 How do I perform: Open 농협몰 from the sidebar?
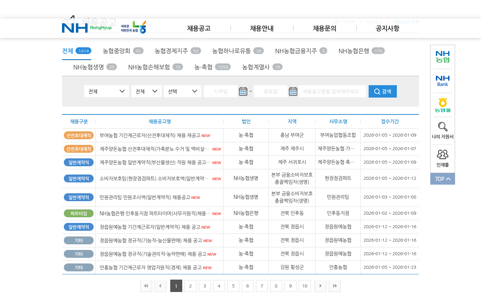pyautogui.click(x=443, y=105)
